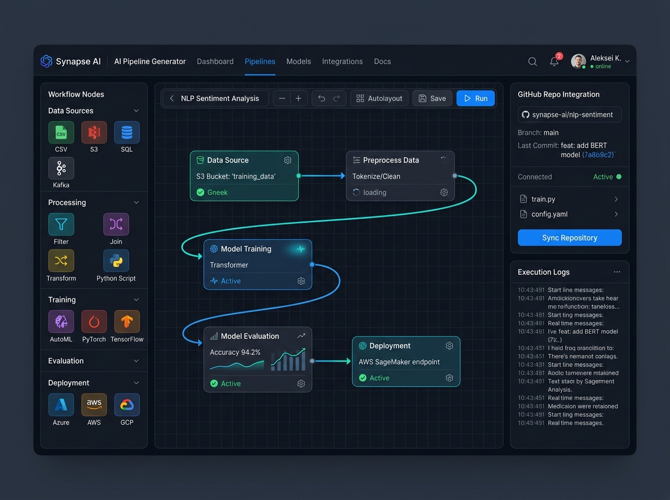This screenshot has height=500, width=670.
Task: Open Execution Logs more options menu
Action: pos(617,272)
